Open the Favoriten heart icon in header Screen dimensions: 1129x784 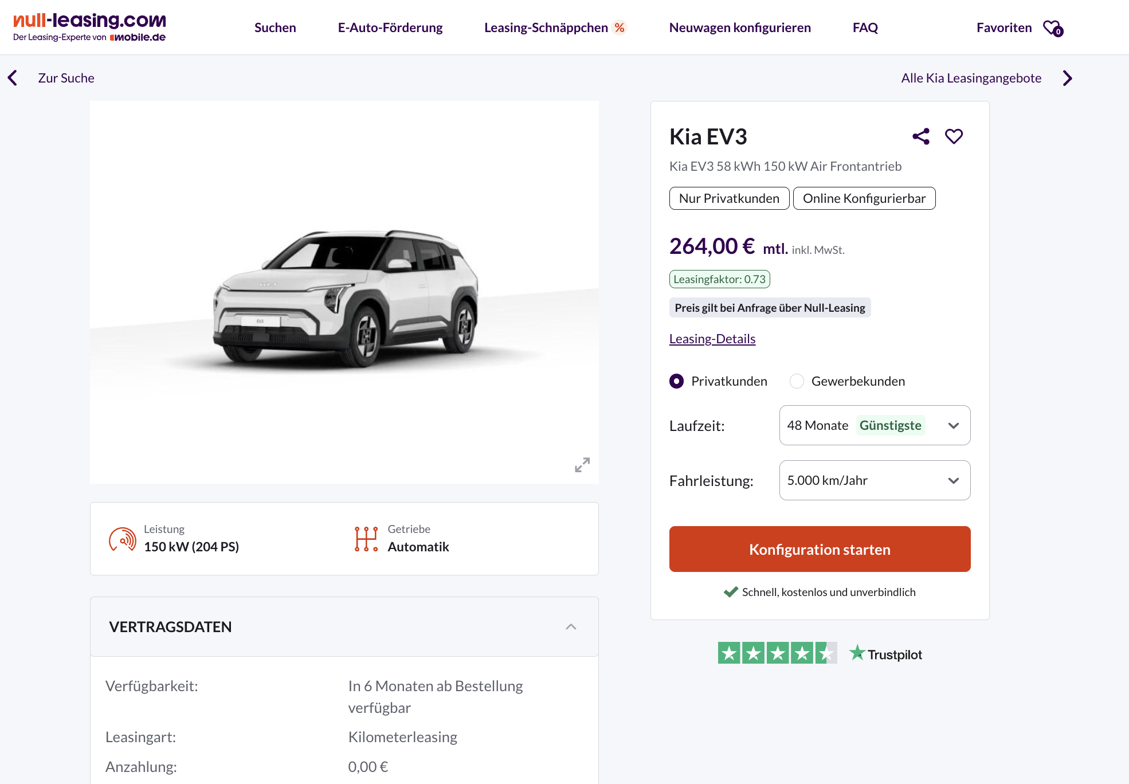tap(1053, 28)
